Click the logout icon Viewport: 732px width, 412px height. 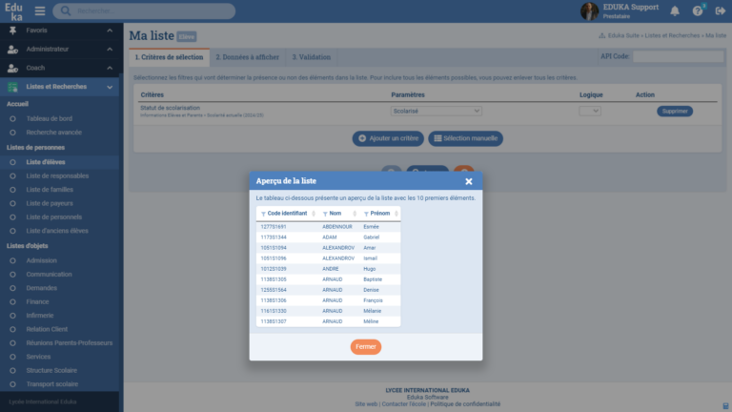click(x=720, y=10)
